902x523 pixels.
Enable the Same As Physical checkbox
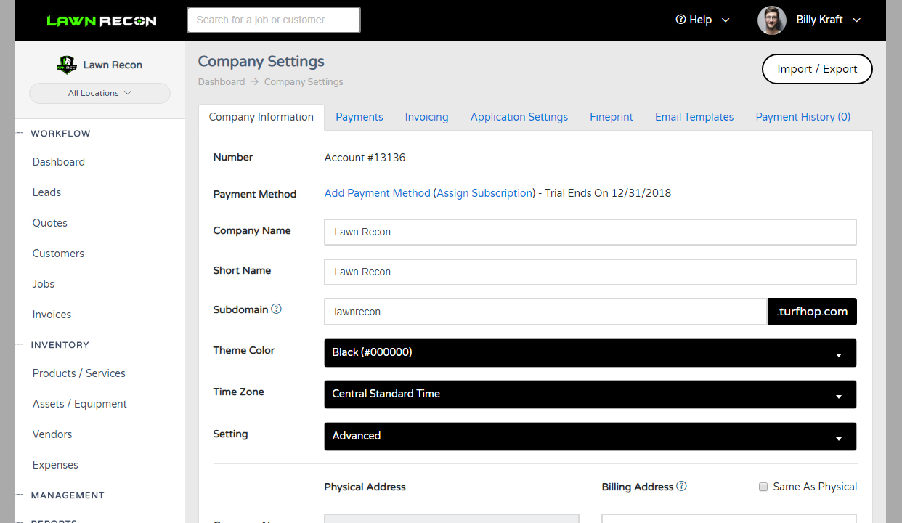pos(763,487)
